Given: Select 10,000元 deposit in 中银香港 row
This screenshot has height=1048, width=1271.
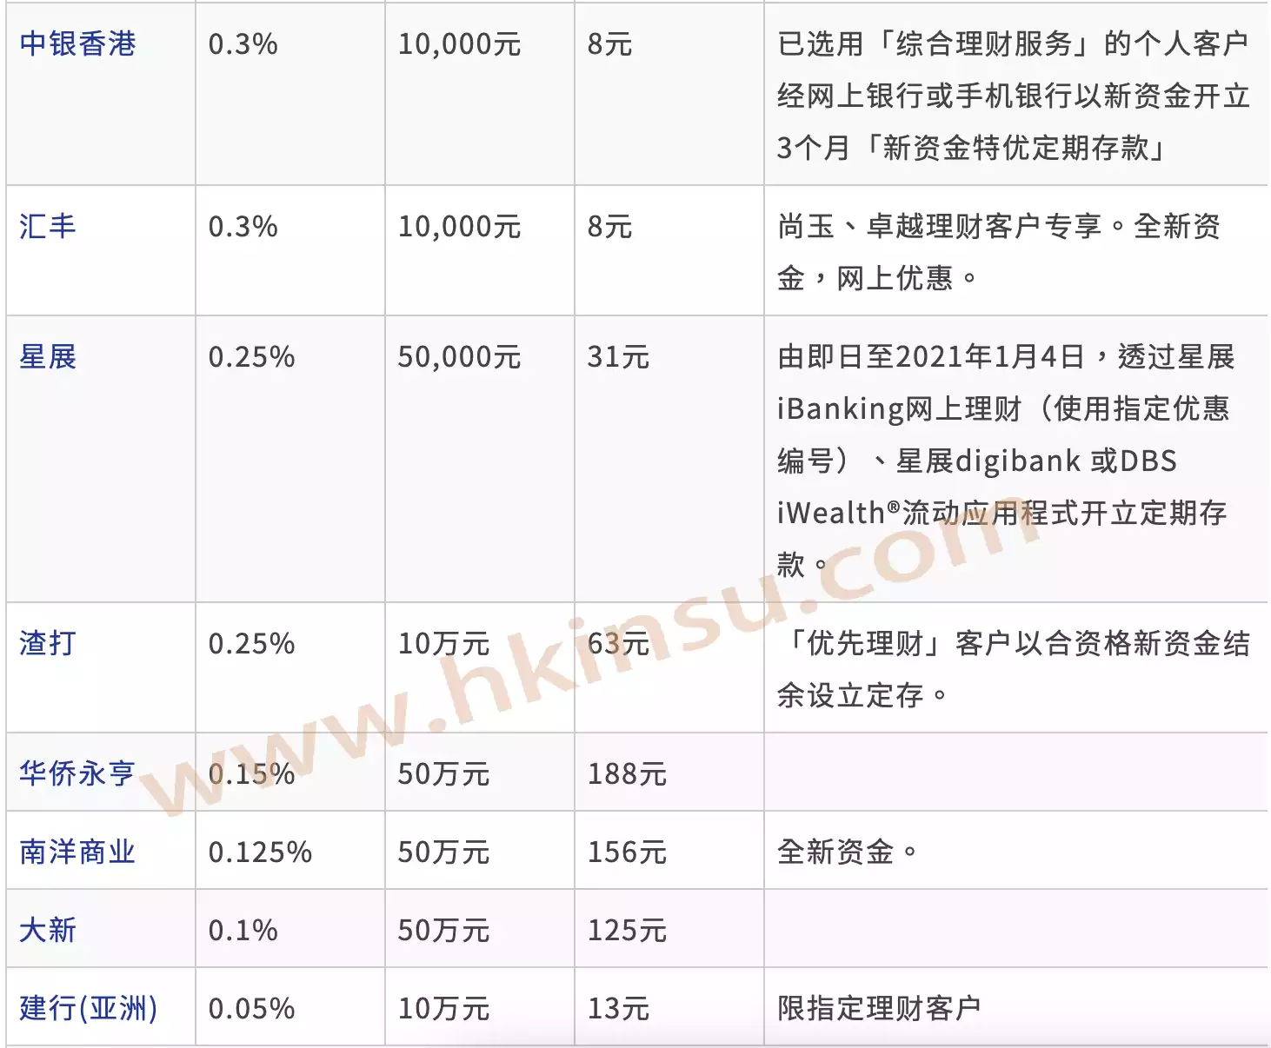Looking at the screenshot, I should click(459, 43).
